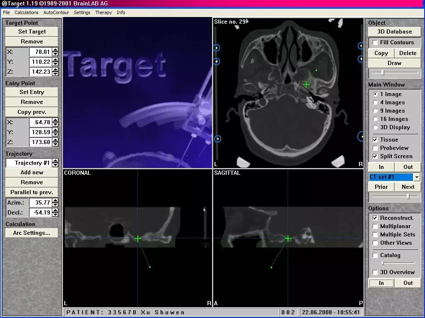Click the 3D Database button

394,32
